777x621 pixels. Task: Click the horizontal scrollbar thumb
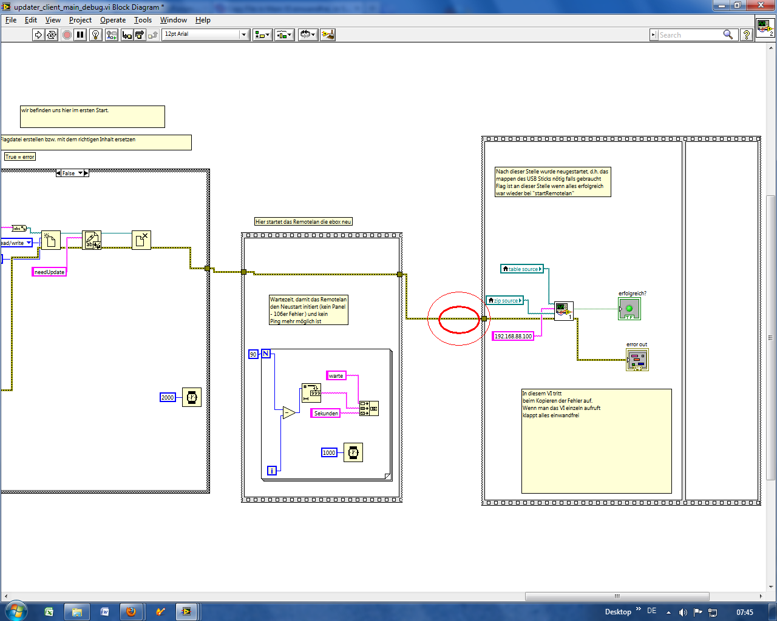click(x=617, y=596)
